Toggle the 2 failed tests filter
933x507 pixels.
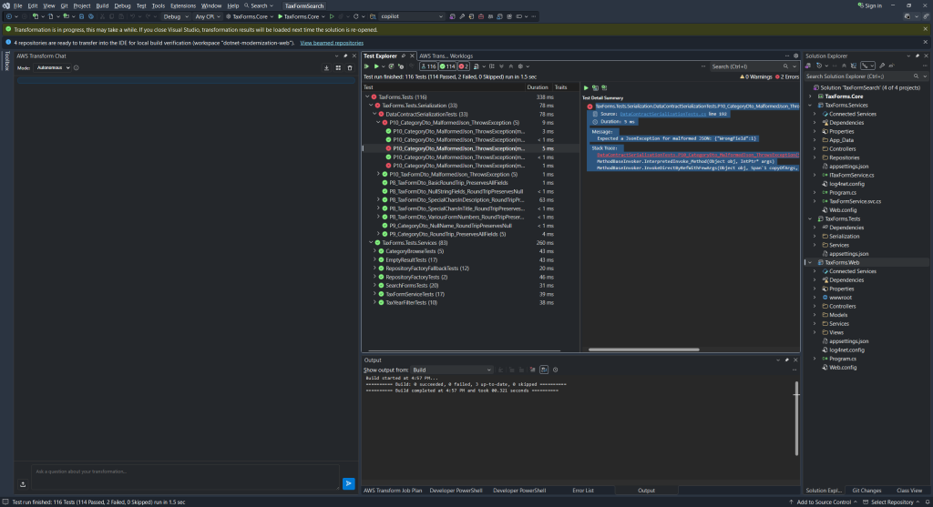tap(464, 66)
